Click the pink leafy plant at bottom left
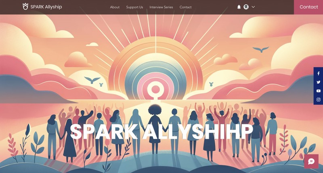Screen dimensions: 323x173 click(x=13, y=146)
